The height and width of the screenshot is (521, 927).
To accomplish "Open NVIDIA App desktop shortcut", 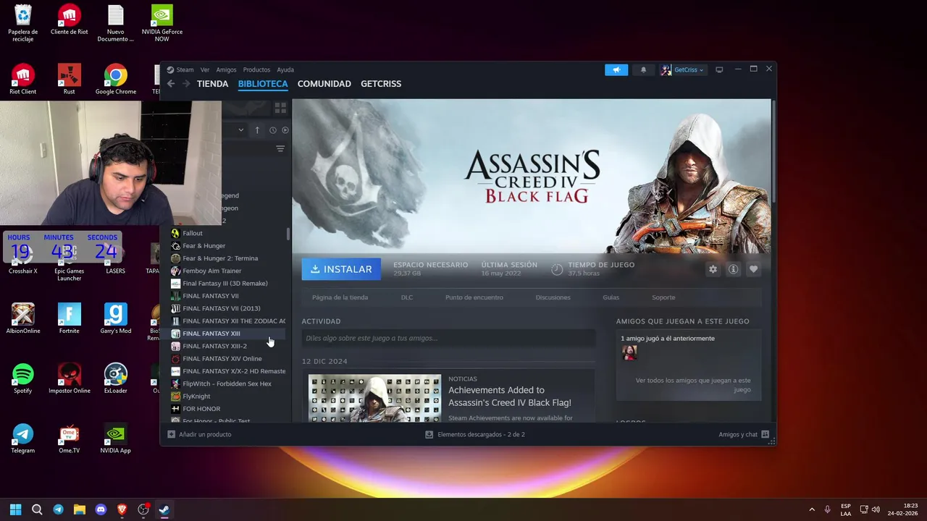I will 116,439.
